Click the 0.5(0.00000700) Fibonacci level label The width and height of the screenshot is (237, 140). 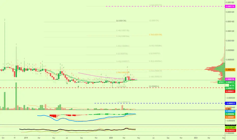pos(122,54)
